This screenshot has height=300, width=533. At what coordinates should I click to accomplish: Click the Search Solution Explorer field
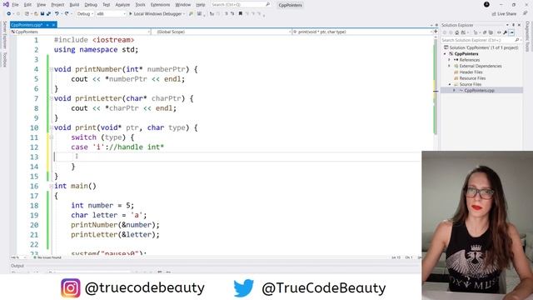tap(481, 40)
